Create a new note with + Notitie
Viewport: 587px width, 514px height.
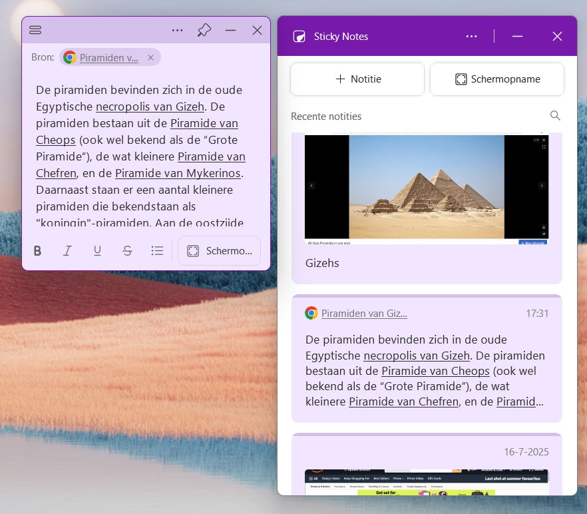click(x=357, y=79)
